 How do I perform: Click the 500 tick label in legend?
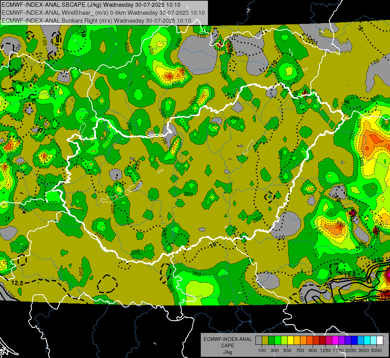click(287, 350)
